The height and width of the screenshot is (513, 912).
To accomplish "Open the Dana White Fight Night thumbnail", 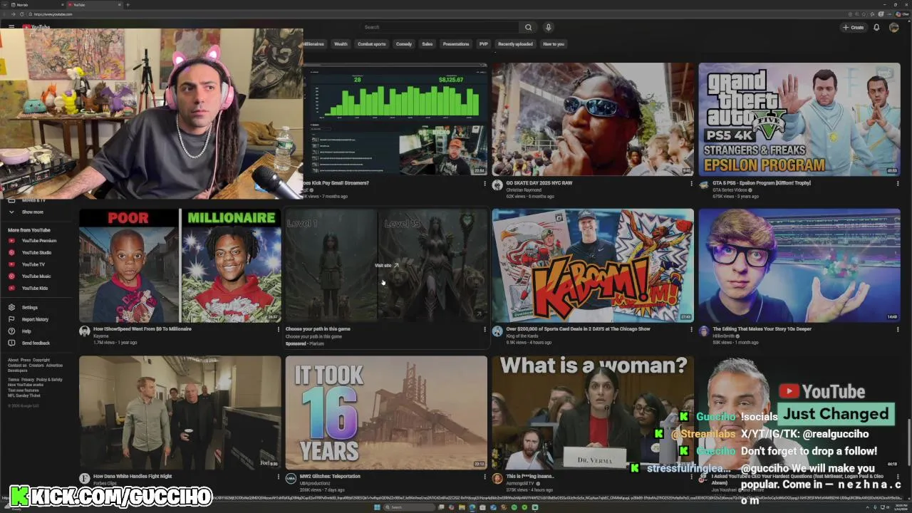I will coord(180,413).
